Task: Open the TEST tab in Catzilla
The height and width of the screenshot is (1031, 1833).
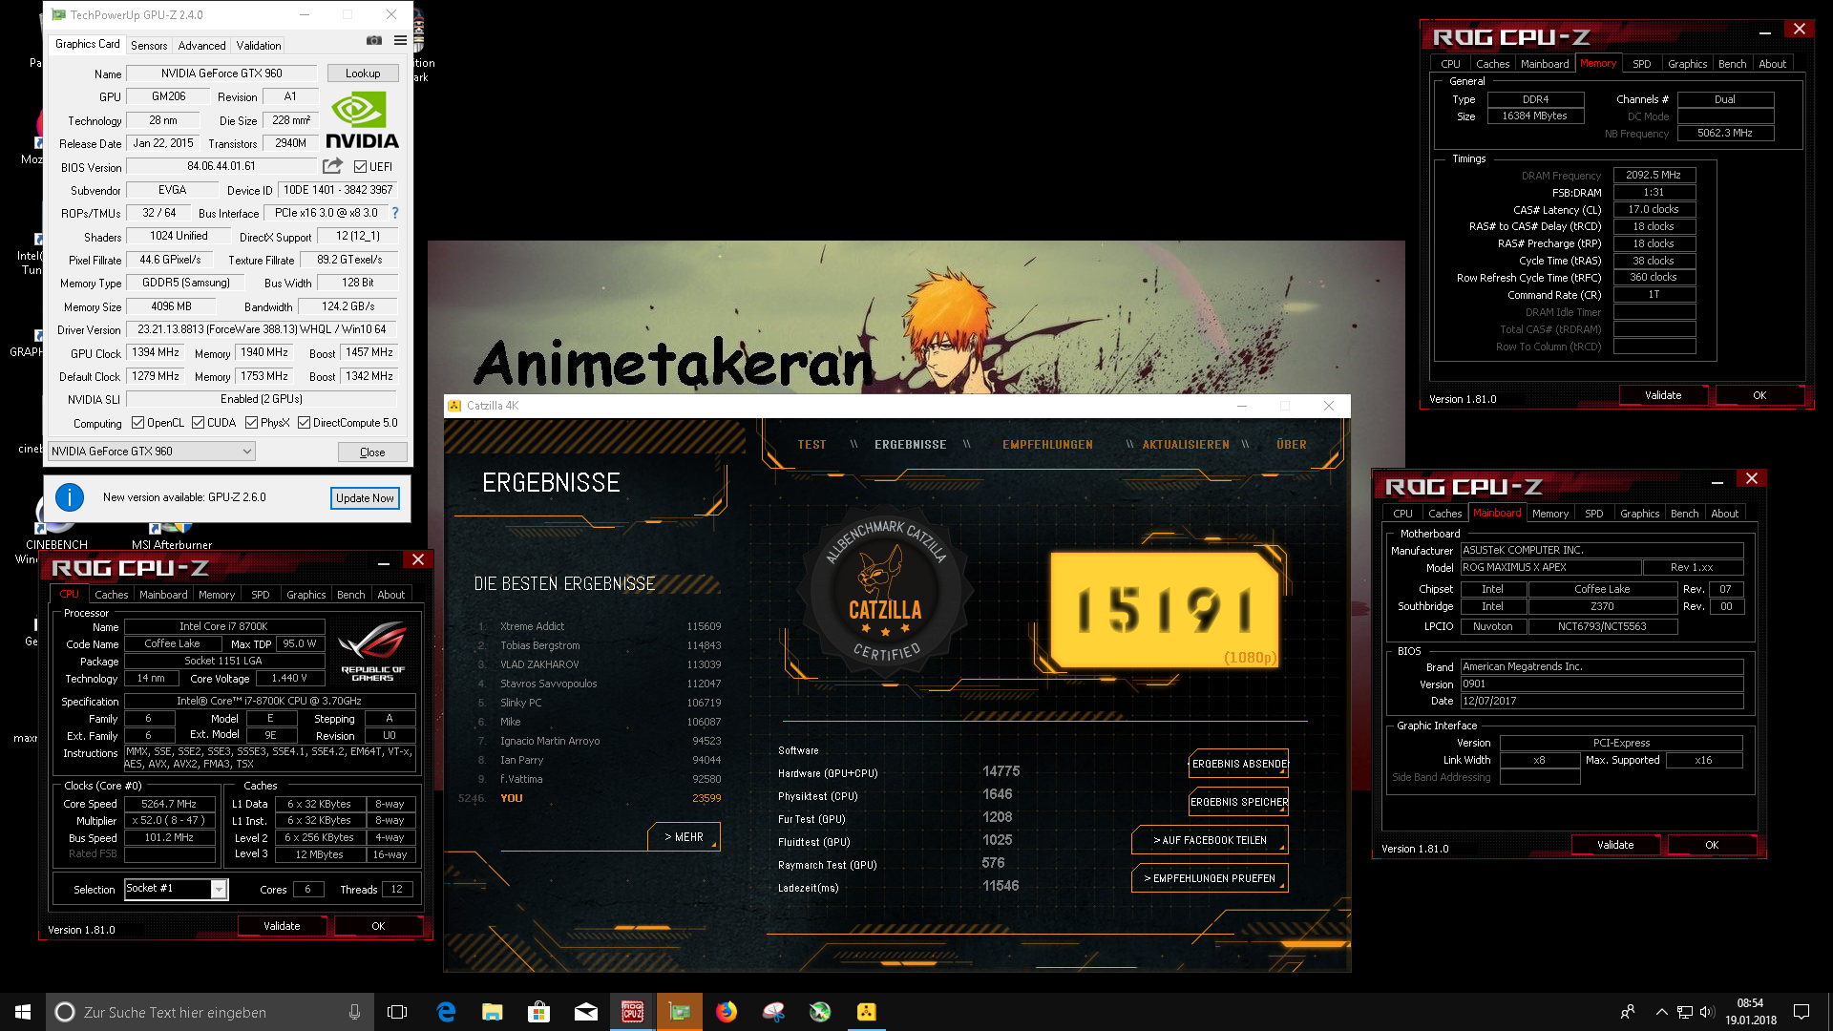Action: click(812, 445)
